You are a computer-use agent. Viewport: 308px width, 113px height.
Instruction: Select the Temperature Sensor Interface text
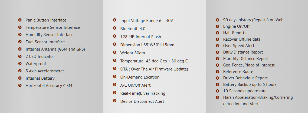[53, 27]
